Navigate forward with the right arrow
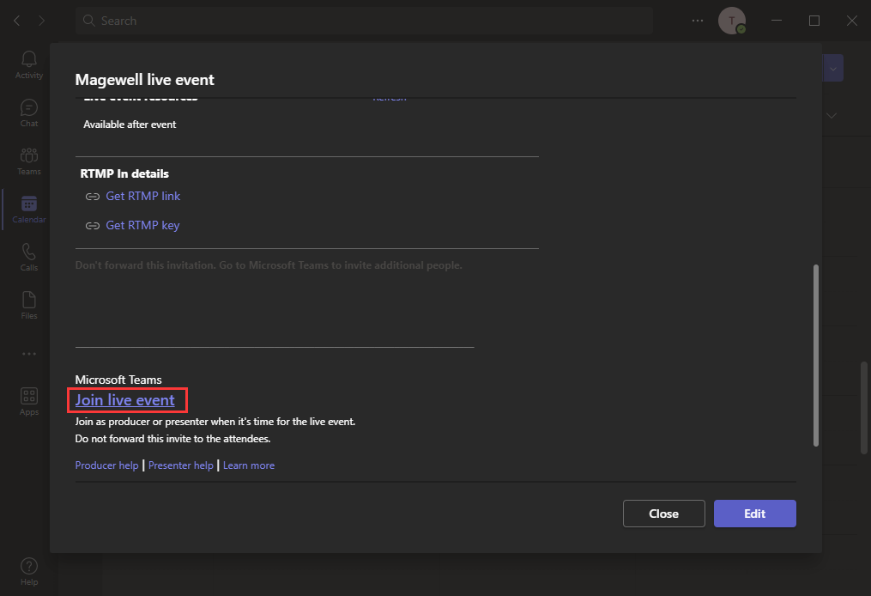 click(x=42, y=21)
